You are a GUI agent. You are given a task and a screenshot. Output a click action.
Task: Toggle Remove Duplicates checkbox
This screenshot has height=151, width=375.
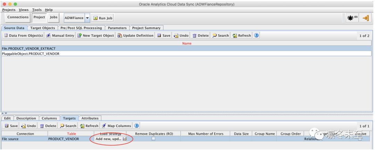pos(153,139)
